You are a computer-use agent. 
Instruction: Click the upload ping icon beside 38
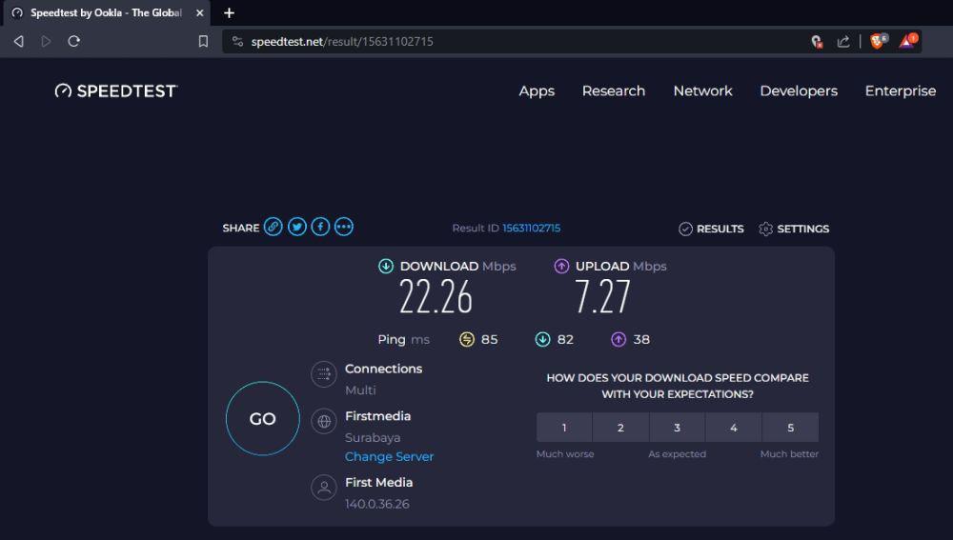(x=618, y=340)
